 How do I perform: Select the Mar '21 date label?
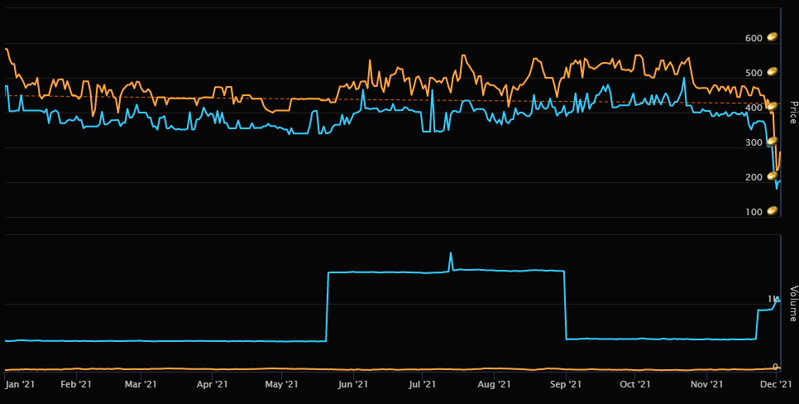(140, 384)
